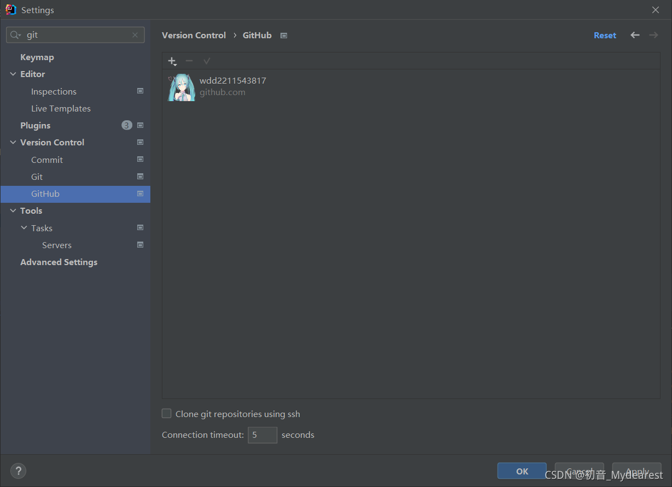Click the plugins update badge showing 3

[x=127, y=125]
